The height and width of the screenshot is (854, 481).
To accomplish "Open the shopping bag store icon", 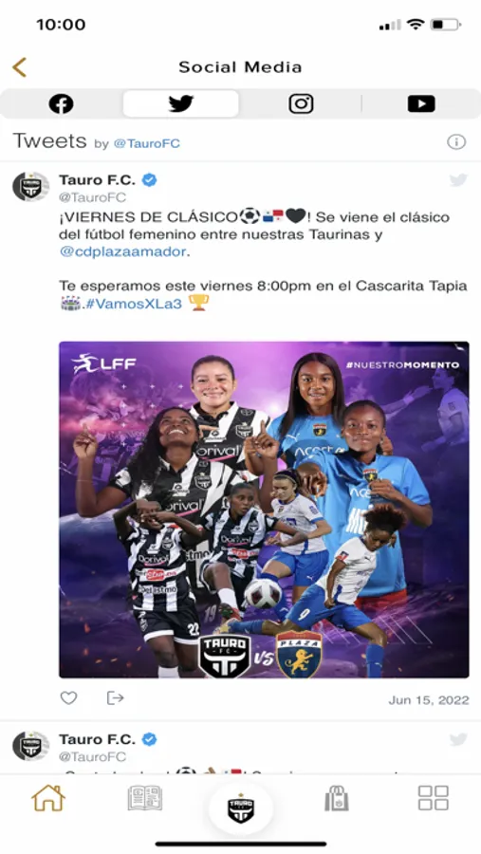I will pos(337,798).
